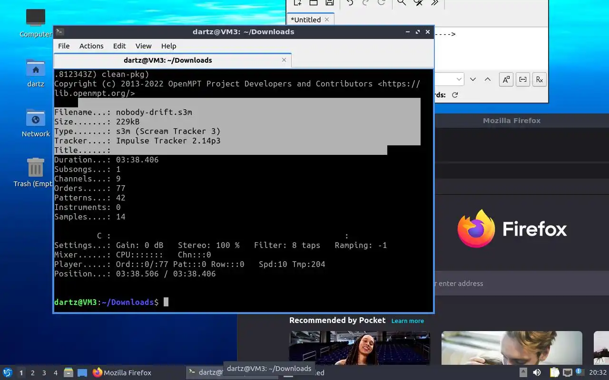
Task: Open the search history dropdown in the editor
Action: (x=459, y=79)
